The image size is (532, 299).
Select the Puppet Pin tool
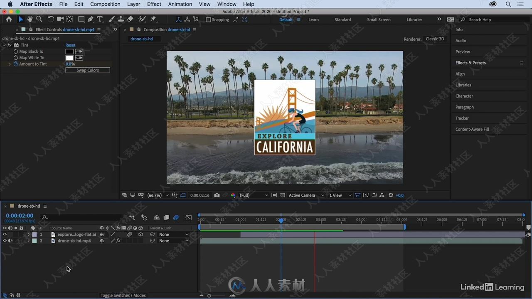[153, 19]
